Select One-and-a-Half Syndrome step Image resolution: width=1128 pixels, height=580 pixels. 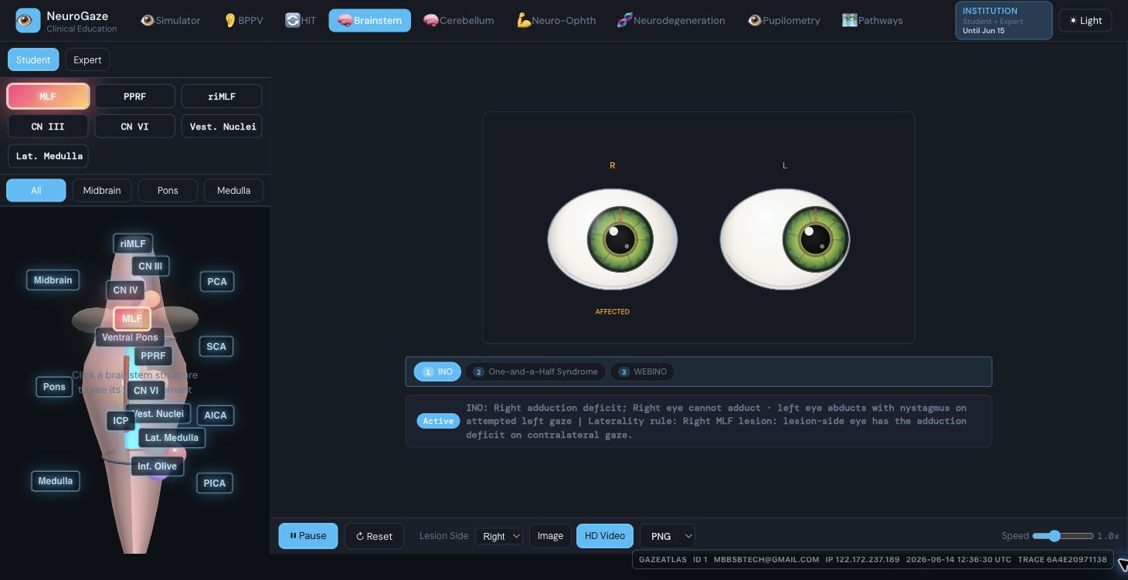click(535, 371)
